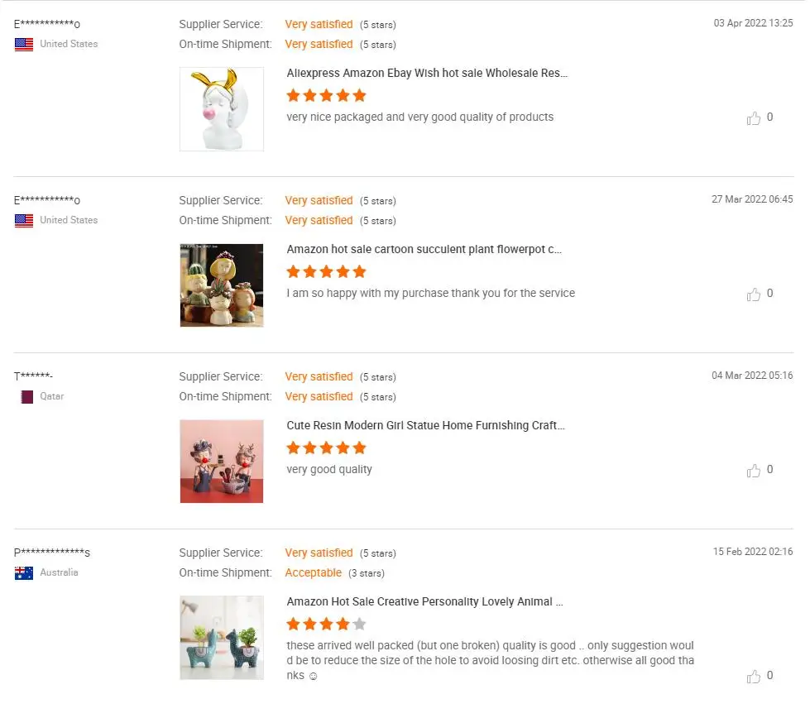The width and height of the screenshot is (810, 718).
Task: Open cartoon succulent flowerpot product image
Action: click(222, 285)
